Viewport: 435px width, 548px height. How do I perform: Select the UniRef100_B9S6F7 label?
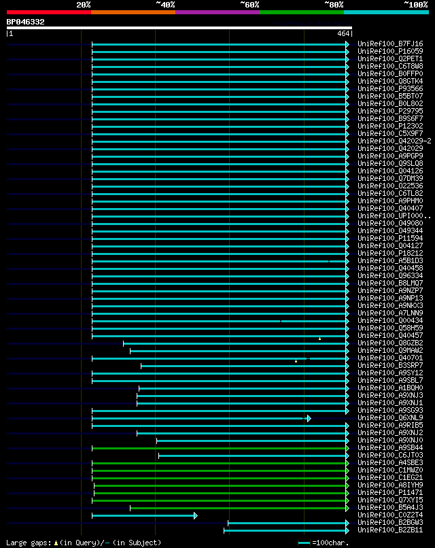tap(390, 118)
